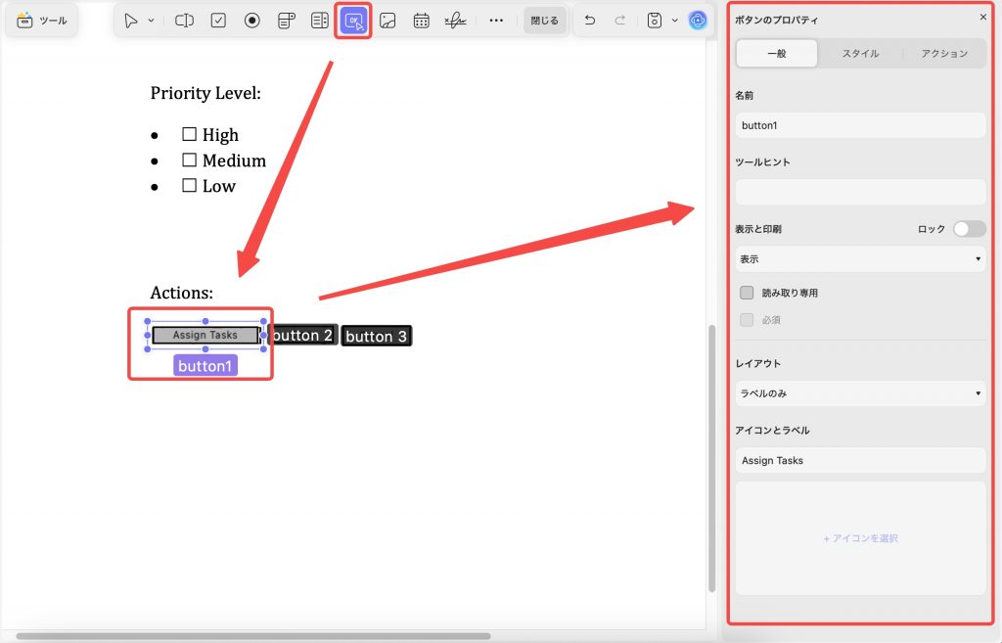Select the Assign Tasks button on the page
Viewport: 1002px width, 643px height.
[205, 335]
